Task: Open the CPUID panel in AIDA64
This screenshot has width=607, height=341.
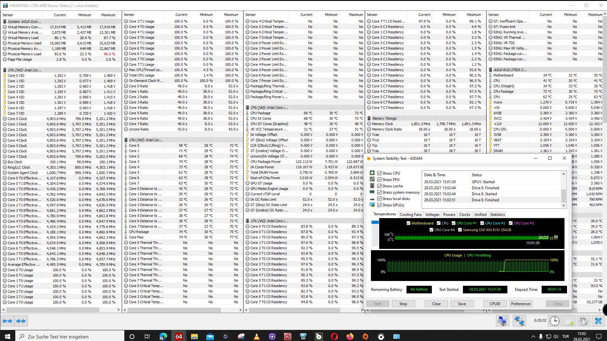Action: tap(495, 304)
